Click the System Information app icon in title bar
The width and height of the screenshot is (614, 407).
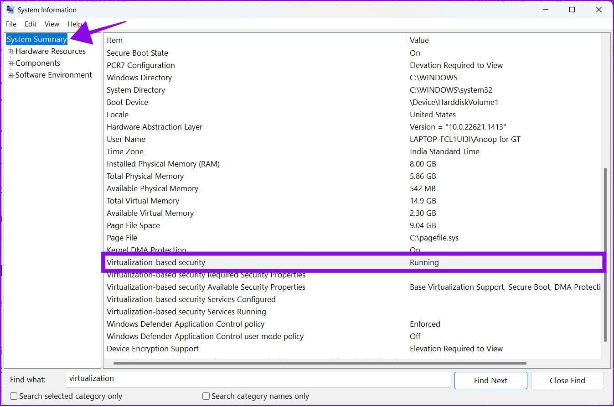click(x=10, y=10)
